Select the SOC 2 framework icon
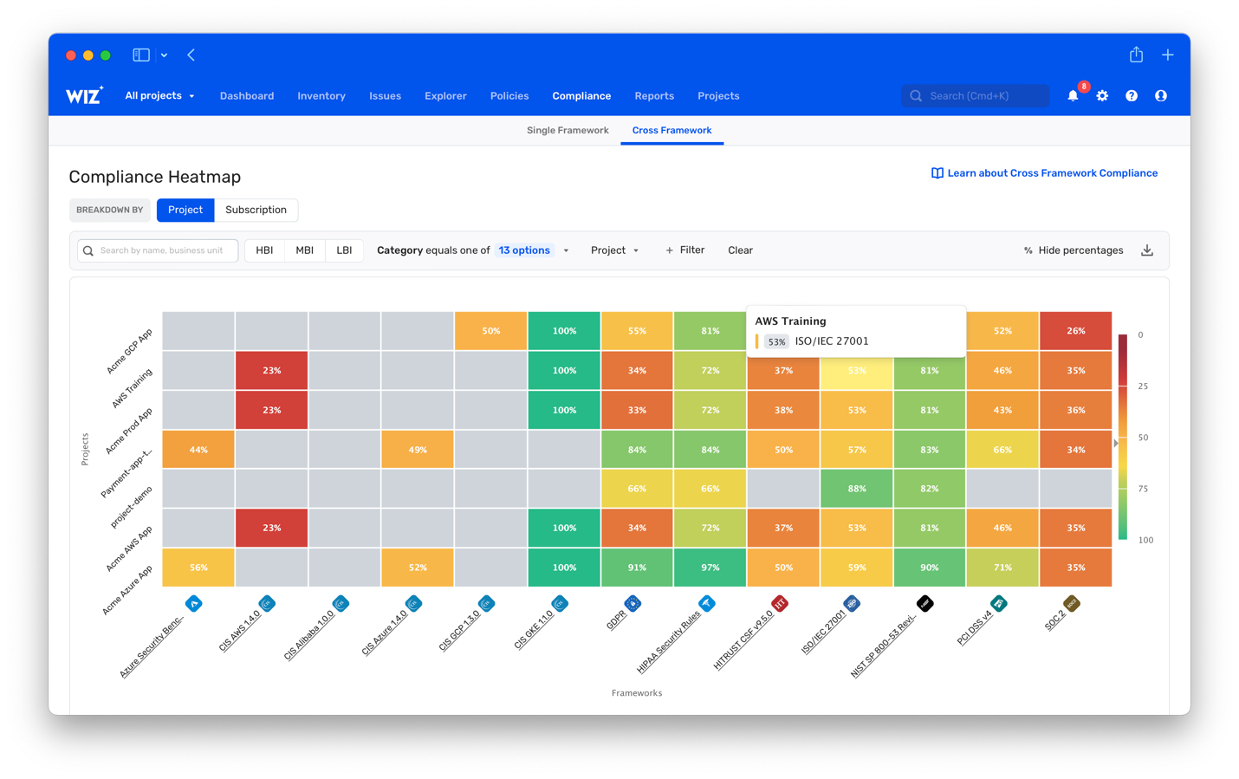Screen dimensions: 1239x779 point(1072,604)
